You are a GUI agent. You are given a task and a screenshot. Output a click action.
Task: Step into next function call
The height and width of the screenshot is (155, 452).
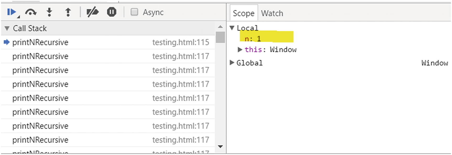pos(49,12)
